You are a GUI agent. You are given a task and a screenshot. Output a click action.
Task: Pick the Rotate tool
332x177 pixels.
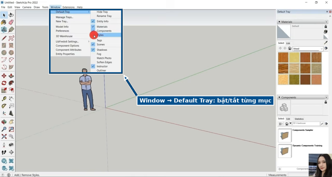point(4,83)
